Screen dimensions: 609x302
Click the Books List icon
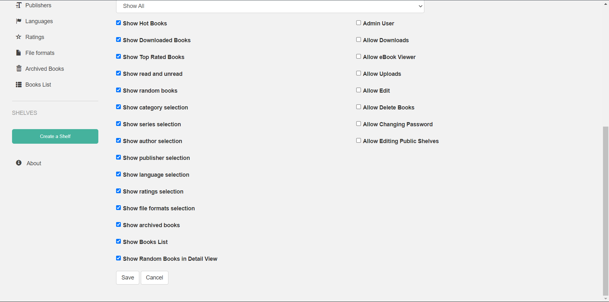(19, 84)
